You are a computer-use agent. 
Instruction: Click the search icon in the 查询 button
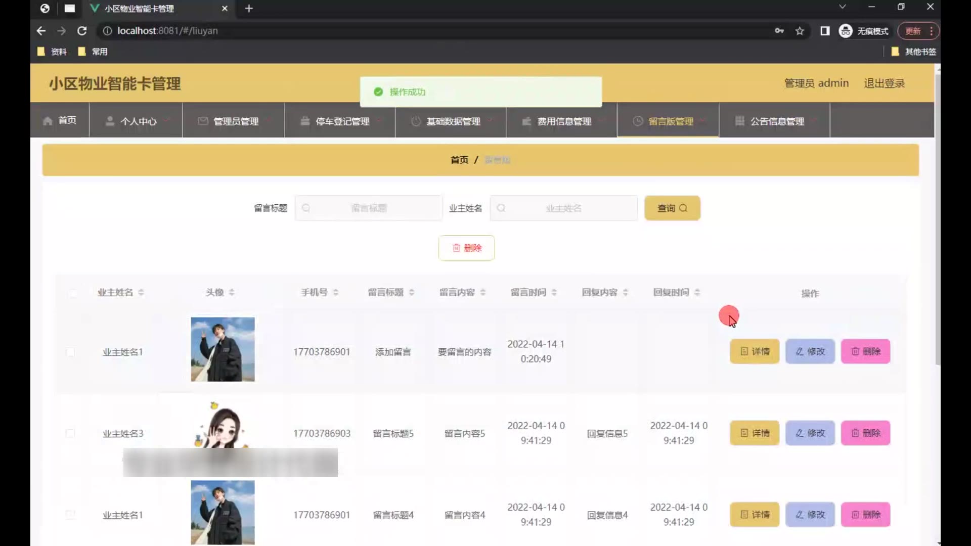point(683,208)
